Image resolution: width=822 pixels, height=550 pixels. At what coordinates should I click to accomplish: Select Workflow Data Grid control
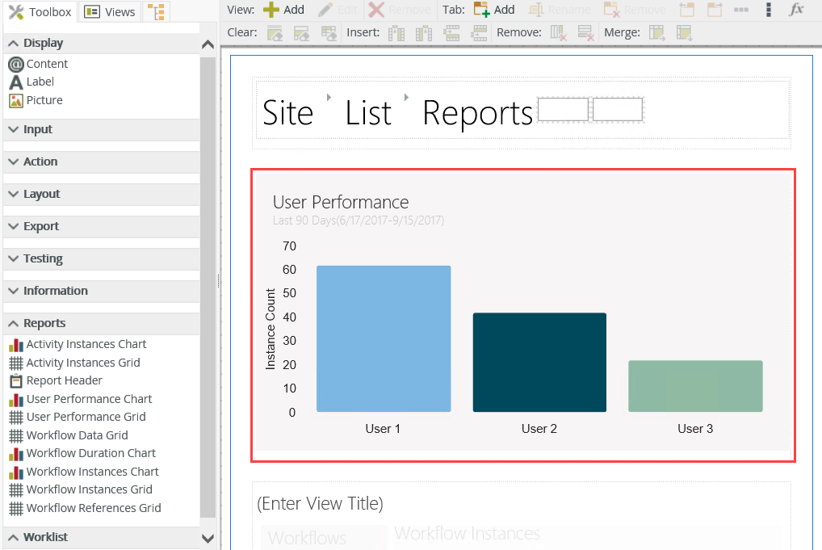coord(77,435)
